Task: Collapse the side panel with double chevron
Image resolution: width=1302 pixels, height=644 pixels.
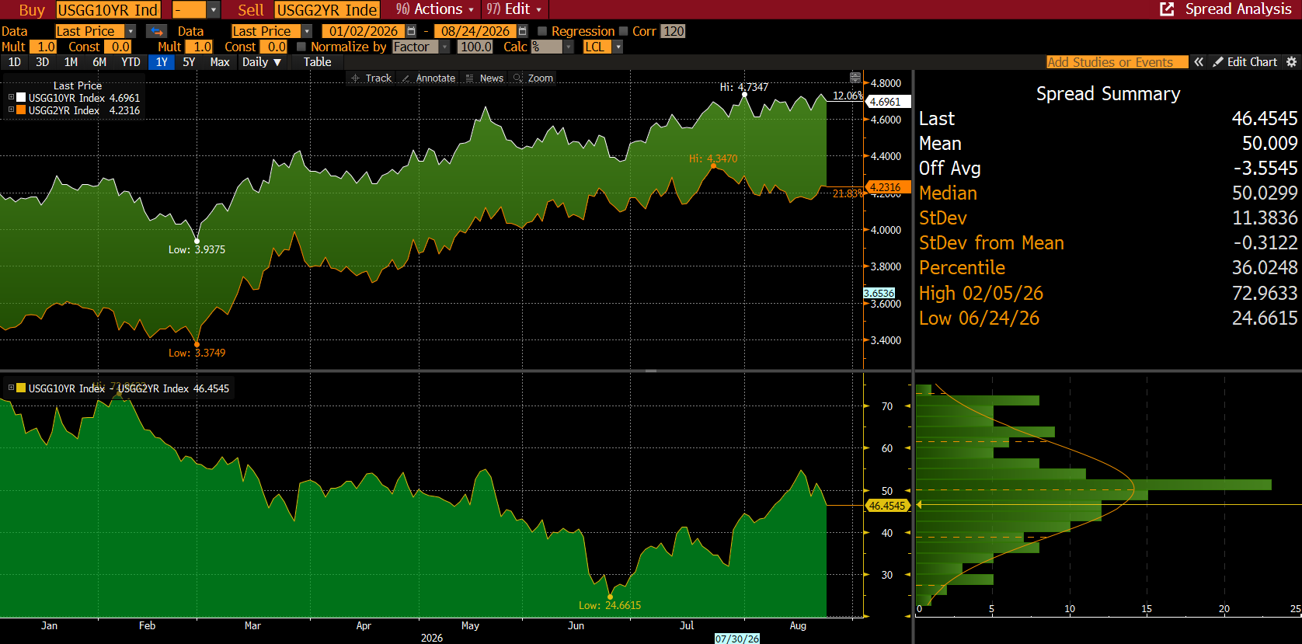Action: point(1199,62)
